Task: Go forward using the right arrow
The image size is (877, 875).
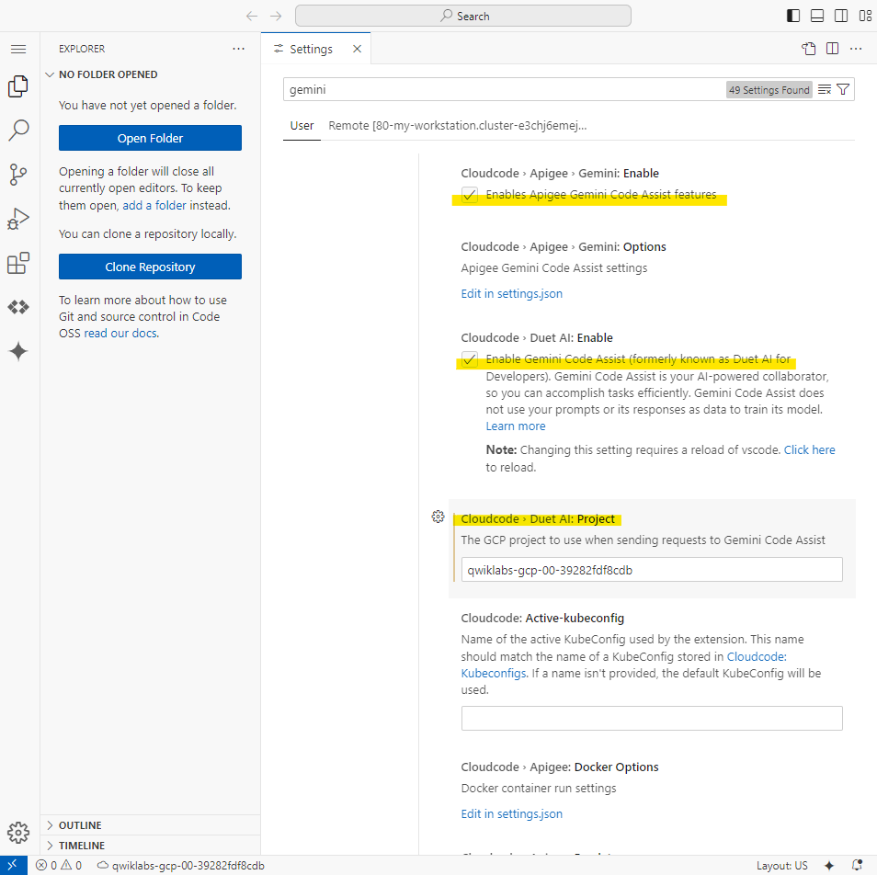Action: pos(276,17)
